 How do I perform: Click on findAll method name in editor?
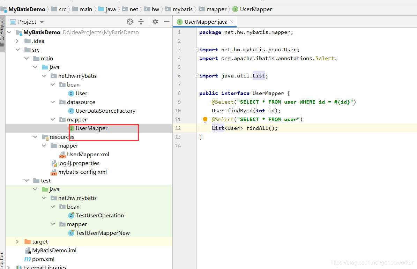(258, 128)
